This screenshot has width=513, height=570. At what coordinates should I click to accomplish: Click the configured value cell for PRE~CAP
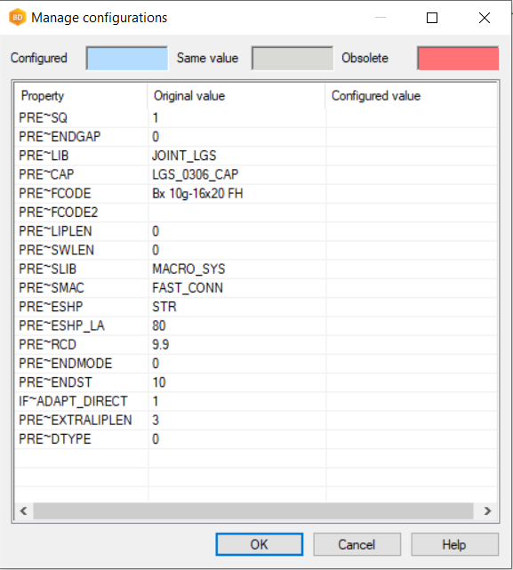[x=412, y=174]
